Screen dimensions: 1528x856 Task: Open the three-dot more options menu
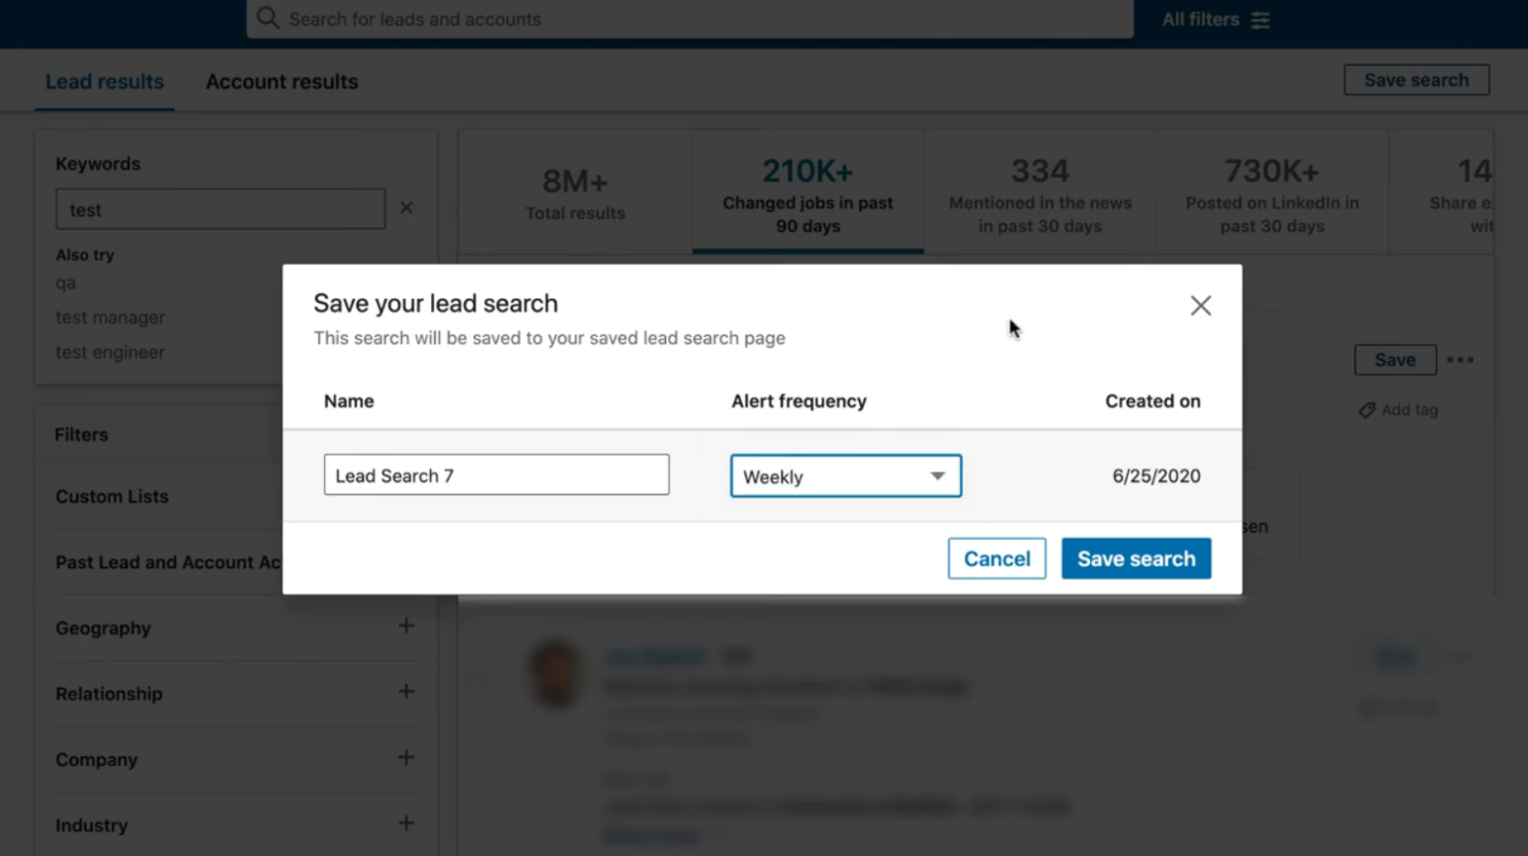(1460, 360)
